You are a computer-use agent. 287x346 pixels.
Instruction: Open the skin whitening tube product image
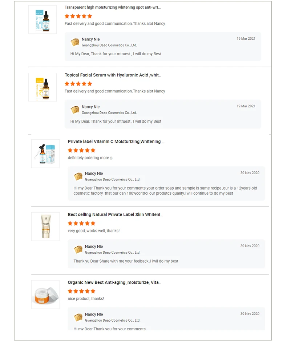pos(45,226)
